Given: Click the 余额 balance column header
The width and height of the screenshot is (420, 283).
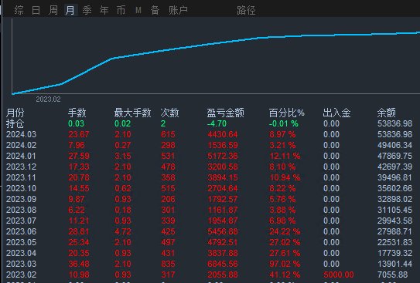Looking at the screenshot, I should 386,113.
